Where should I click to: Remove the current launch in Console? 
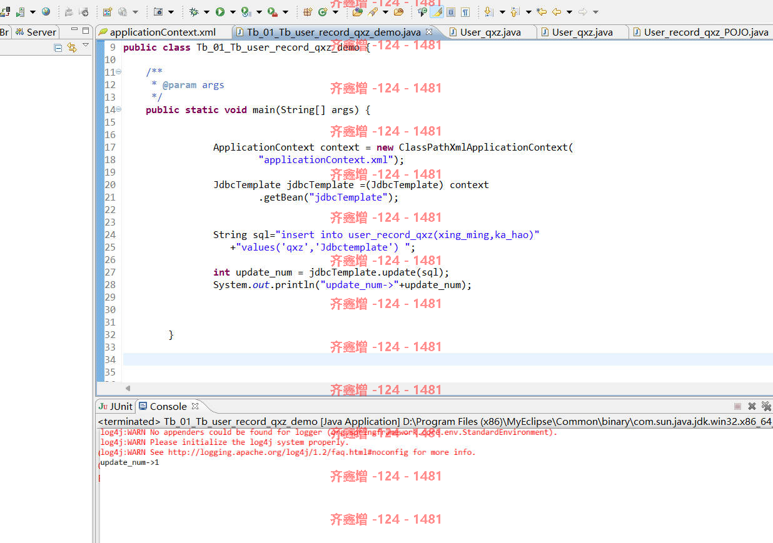(x=752, y=406)
